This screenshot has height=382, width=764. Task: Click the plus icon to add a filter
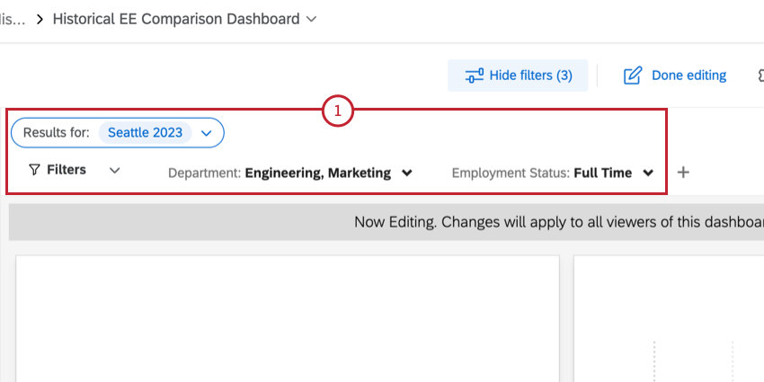683,173
